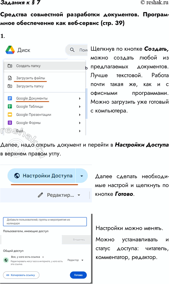
Task: Click the add users input field
Action: [x=45, y=222]
